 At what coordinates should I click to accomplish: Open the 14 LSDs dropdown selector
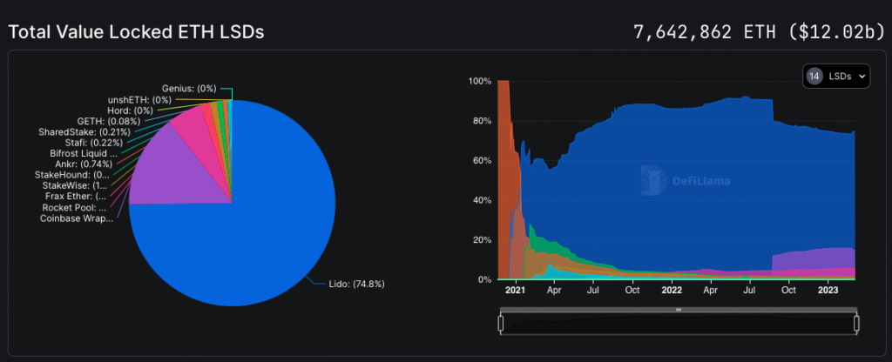point(835,77)
